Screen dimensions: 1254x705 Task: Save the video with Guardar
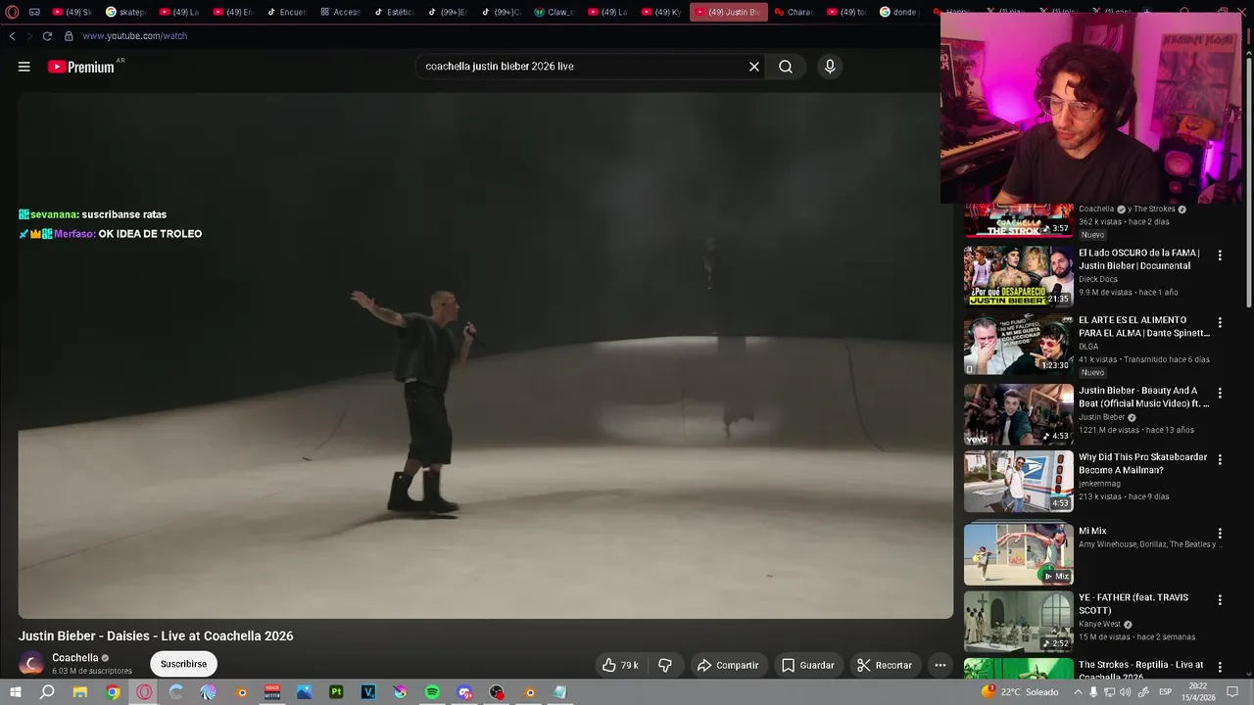808,665
